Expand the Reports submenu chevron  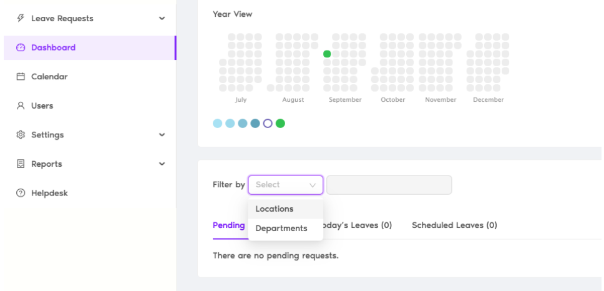[162, 164]
